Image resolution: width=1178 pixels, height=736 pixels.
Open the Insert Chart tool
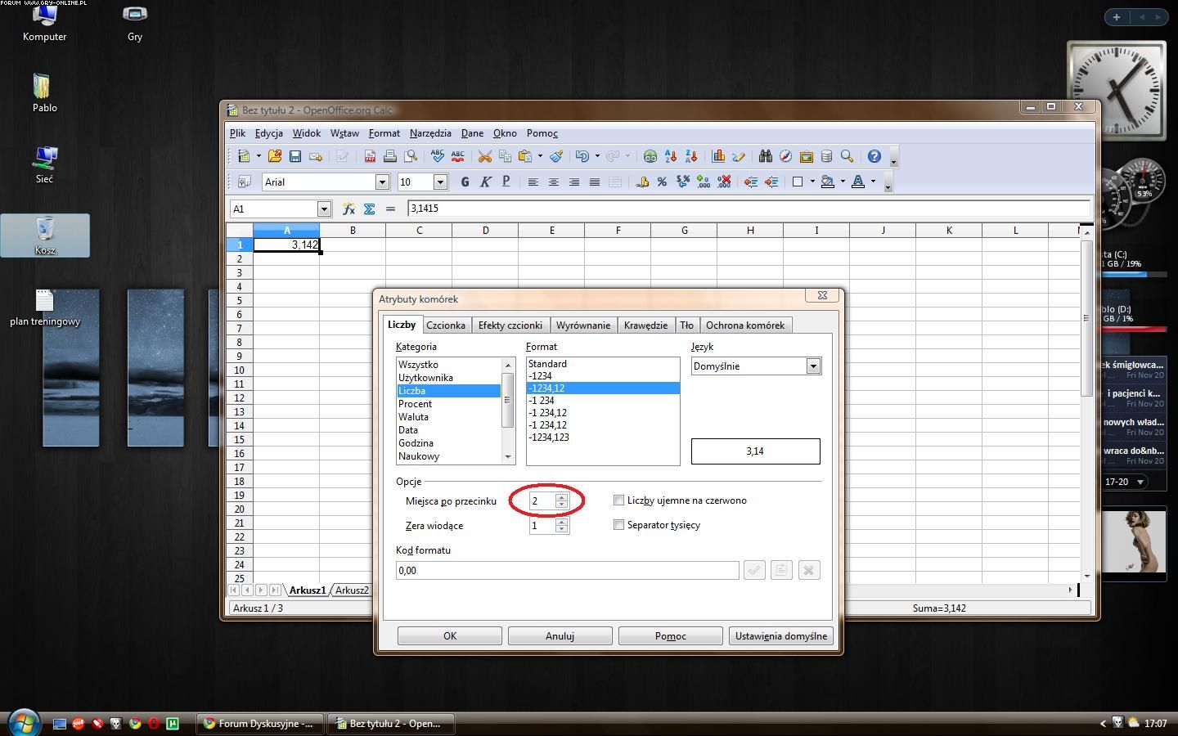[718, 156]
